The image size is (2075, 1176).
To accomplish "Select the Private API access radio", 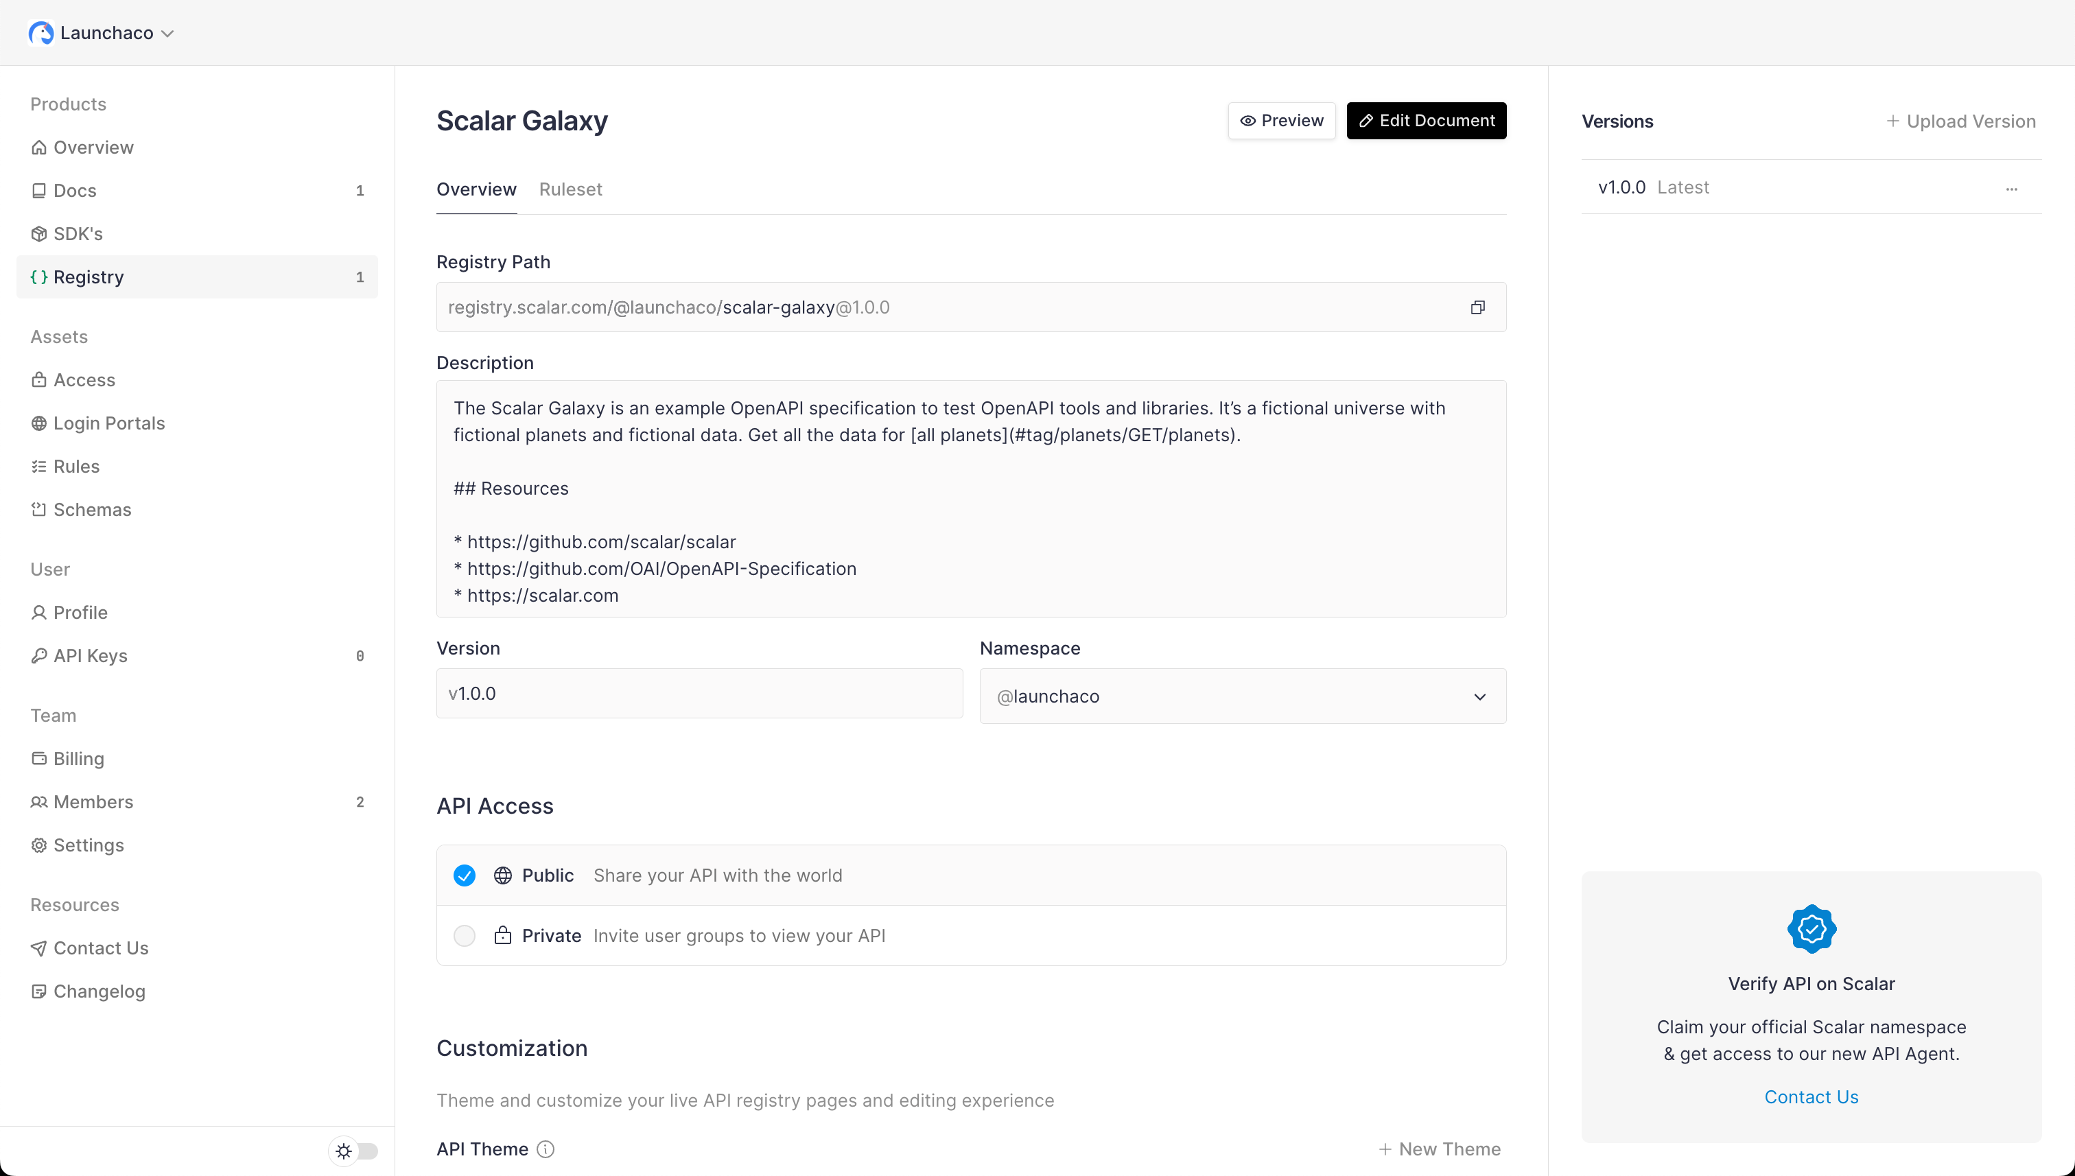I will pos(465,935).
